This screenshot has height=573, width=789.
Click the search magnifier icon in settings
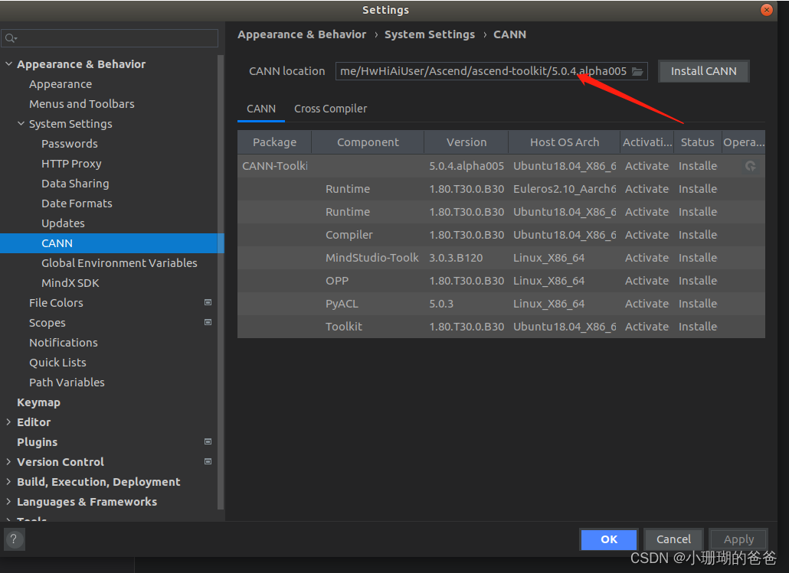(x=11, y=38)
